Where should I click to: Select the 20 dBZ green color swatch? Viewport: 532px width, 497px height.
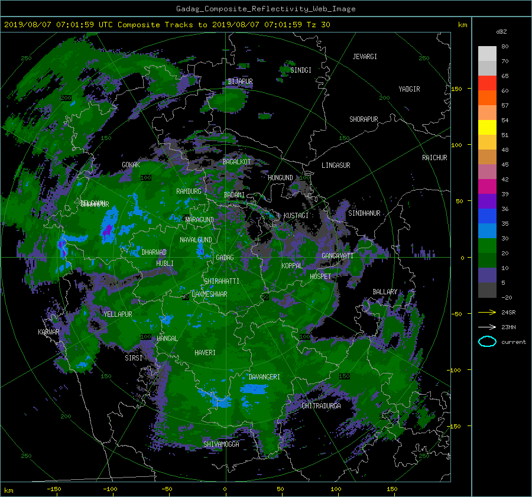click(x=487, y=246)
